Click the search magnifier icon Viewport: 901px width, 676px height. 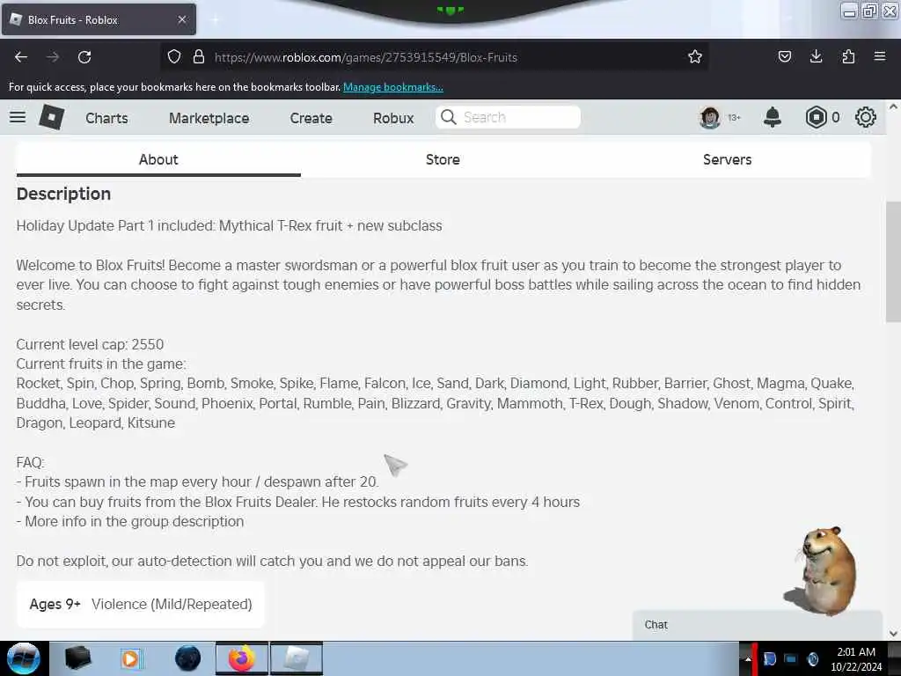448,117
